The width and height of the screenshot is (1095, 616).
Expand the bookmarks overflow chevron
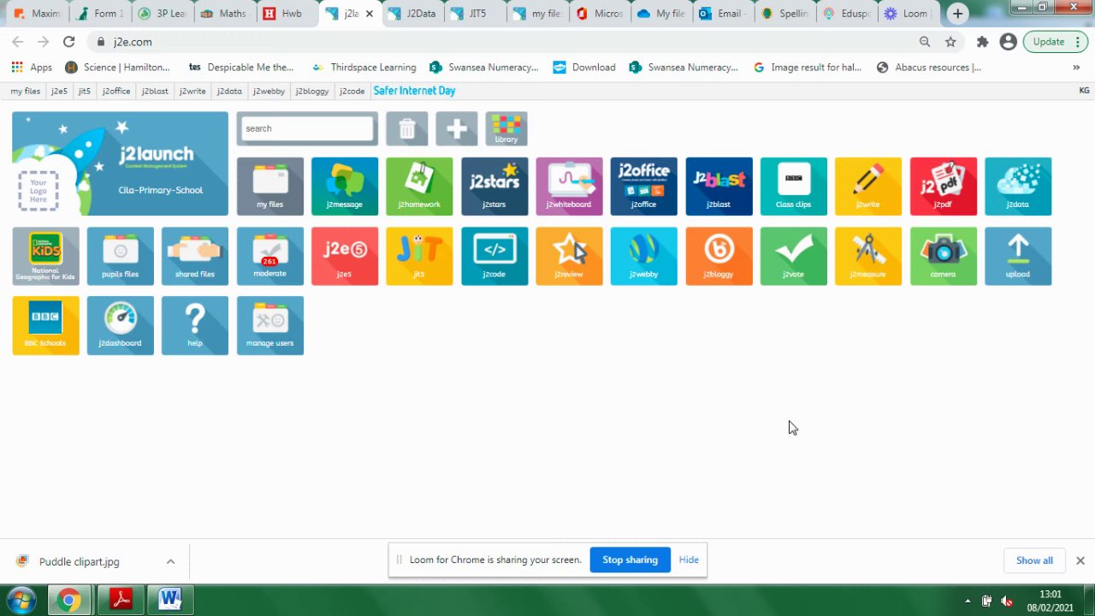[1076, 67]
